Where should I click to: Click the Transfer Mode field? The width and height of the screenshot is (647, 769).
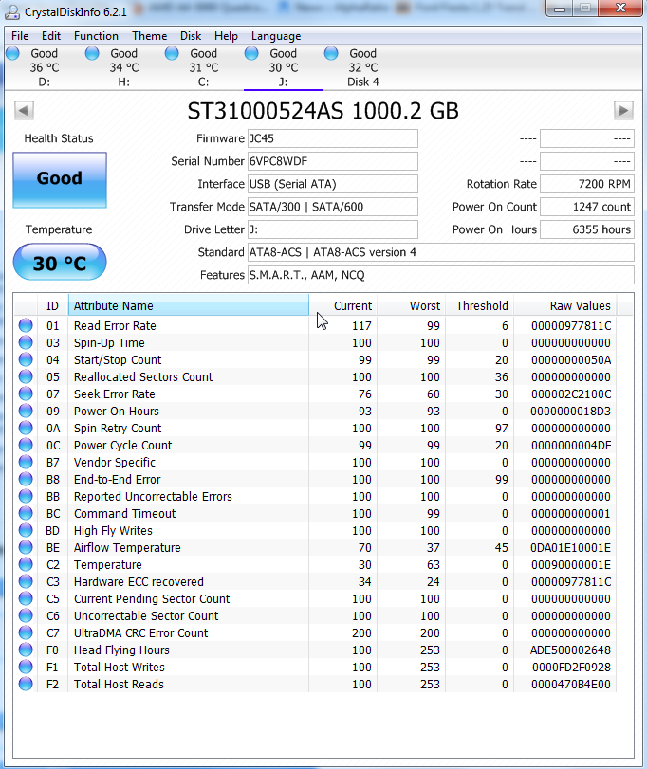coord(333,207)
